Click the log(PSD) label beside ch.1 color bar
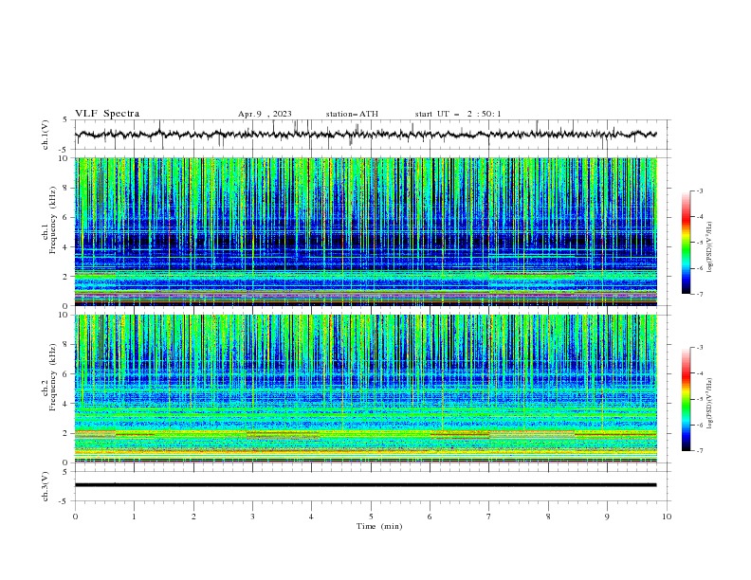The width and height of the screenshot is (751, 580). coord(710,247)
